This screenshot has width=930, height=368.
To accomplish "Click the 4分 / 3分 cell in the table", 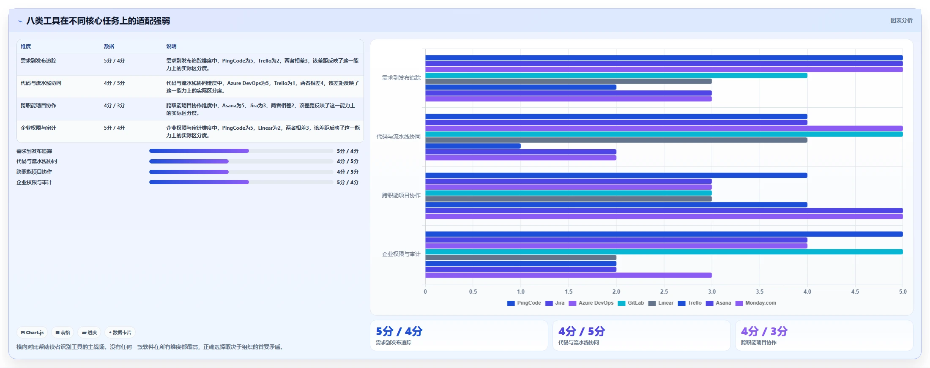I will pyautogui.click(x=115, y=106).
